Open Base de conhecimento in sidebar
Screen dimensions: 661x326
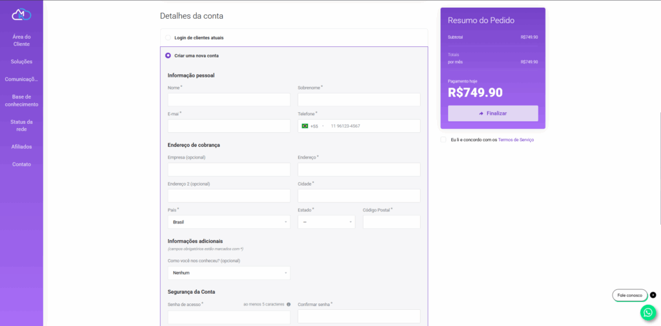tap(21, 101)
